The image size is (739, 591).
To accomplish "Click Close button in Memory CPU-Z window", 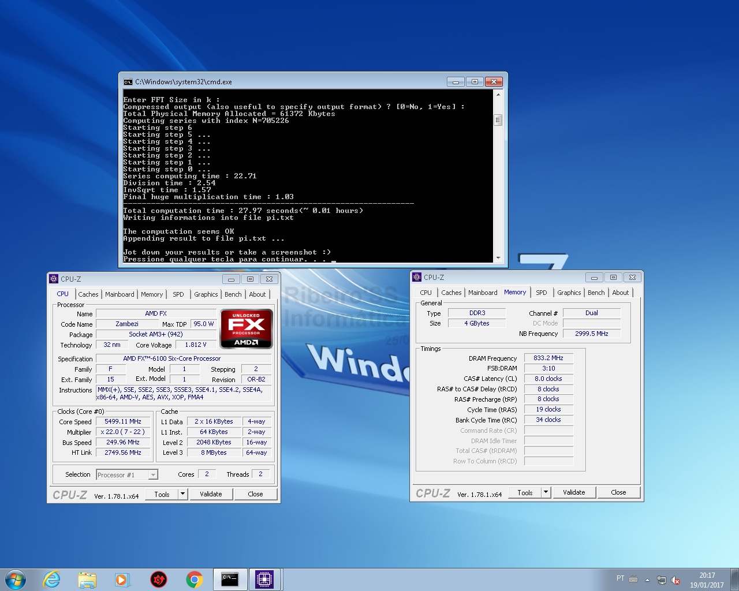I will tap(618, 492).
